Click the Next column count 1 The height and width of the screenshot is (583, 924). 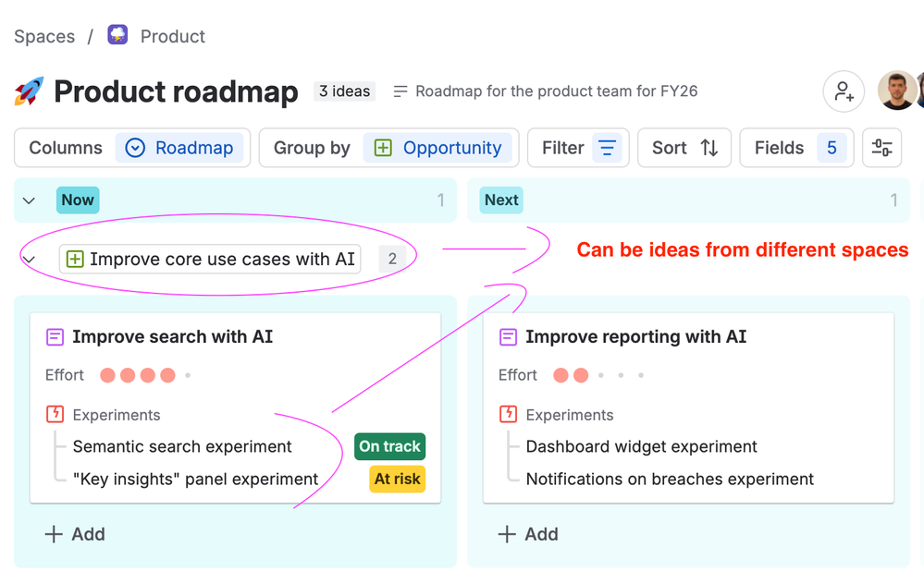click(x=894, y=200)
